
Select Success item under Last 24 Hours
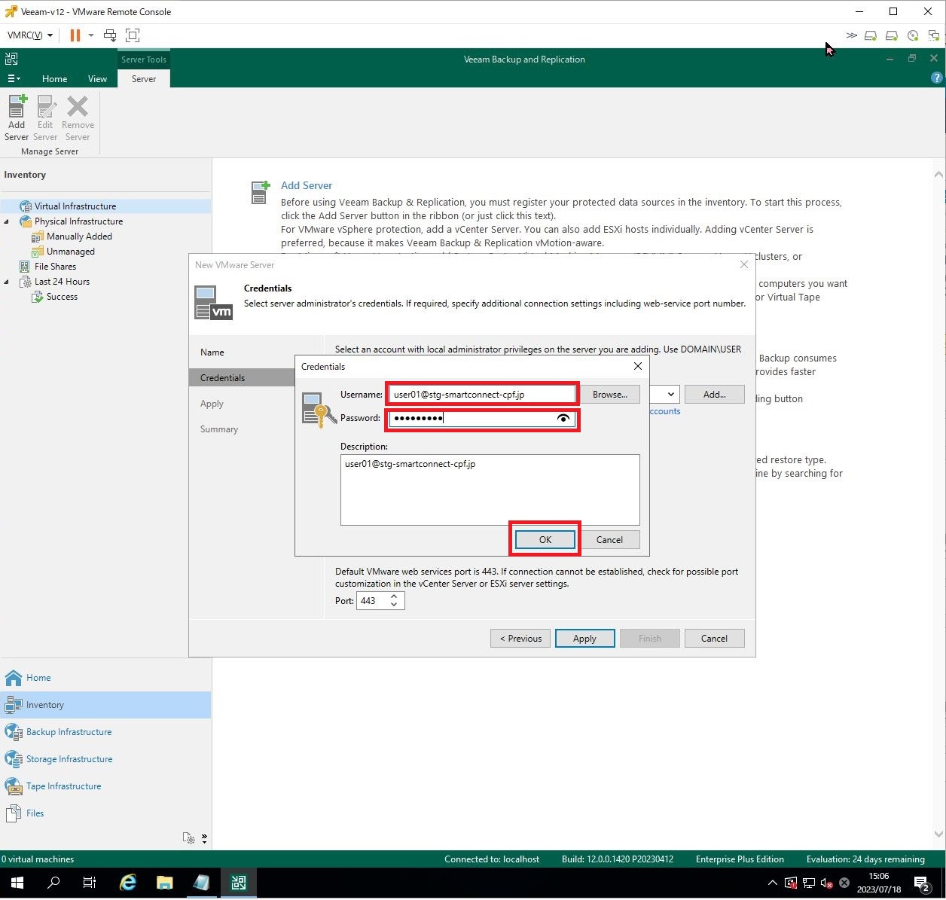(x=62, y=297)
